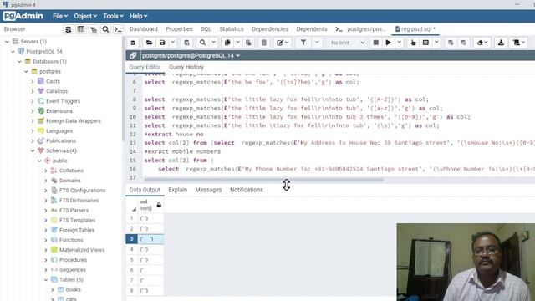
Task: Click the Find magnifier icon in the query toolbar
Action: (x=202, y=43)
